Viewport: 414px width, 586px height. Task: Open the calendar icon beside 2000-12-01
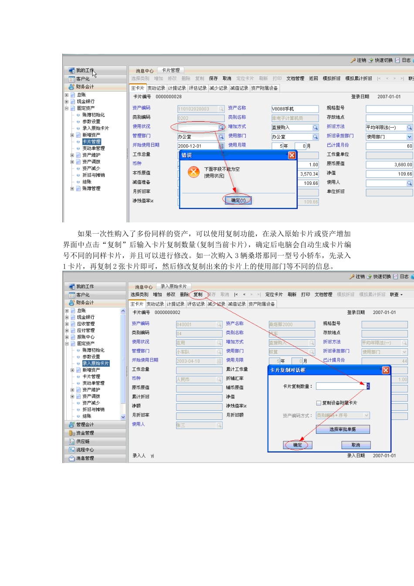click(221, 146)
